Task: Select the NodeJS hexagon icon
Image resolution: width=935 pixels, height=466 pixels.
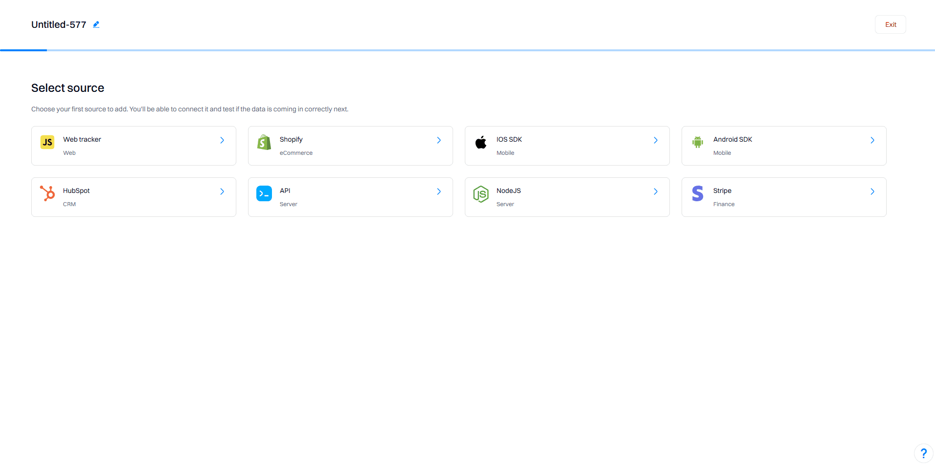Action: tap(480, 193)
